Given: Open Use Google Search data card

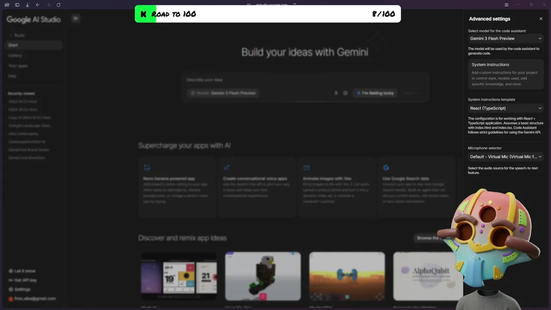Looking at the screenshot, I should (x=417, y=187).
